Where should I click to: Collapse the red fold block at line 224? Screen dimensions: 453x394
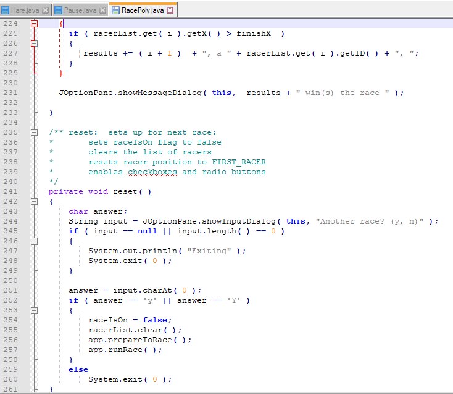click(34, 23)
